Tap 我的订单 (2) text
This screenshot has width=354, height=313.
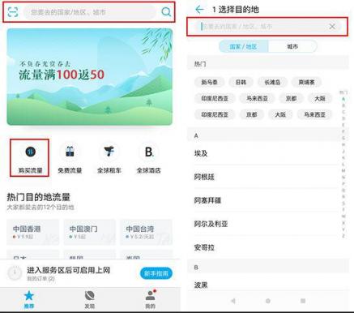point(41,278)
